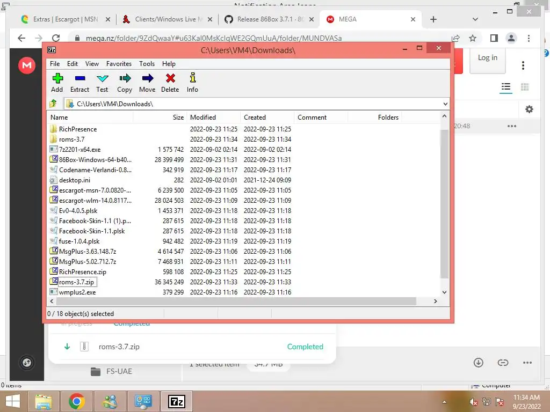Click the MEGA get link icon
Viewport: 550px width, 412px height.
click(503, 363)
